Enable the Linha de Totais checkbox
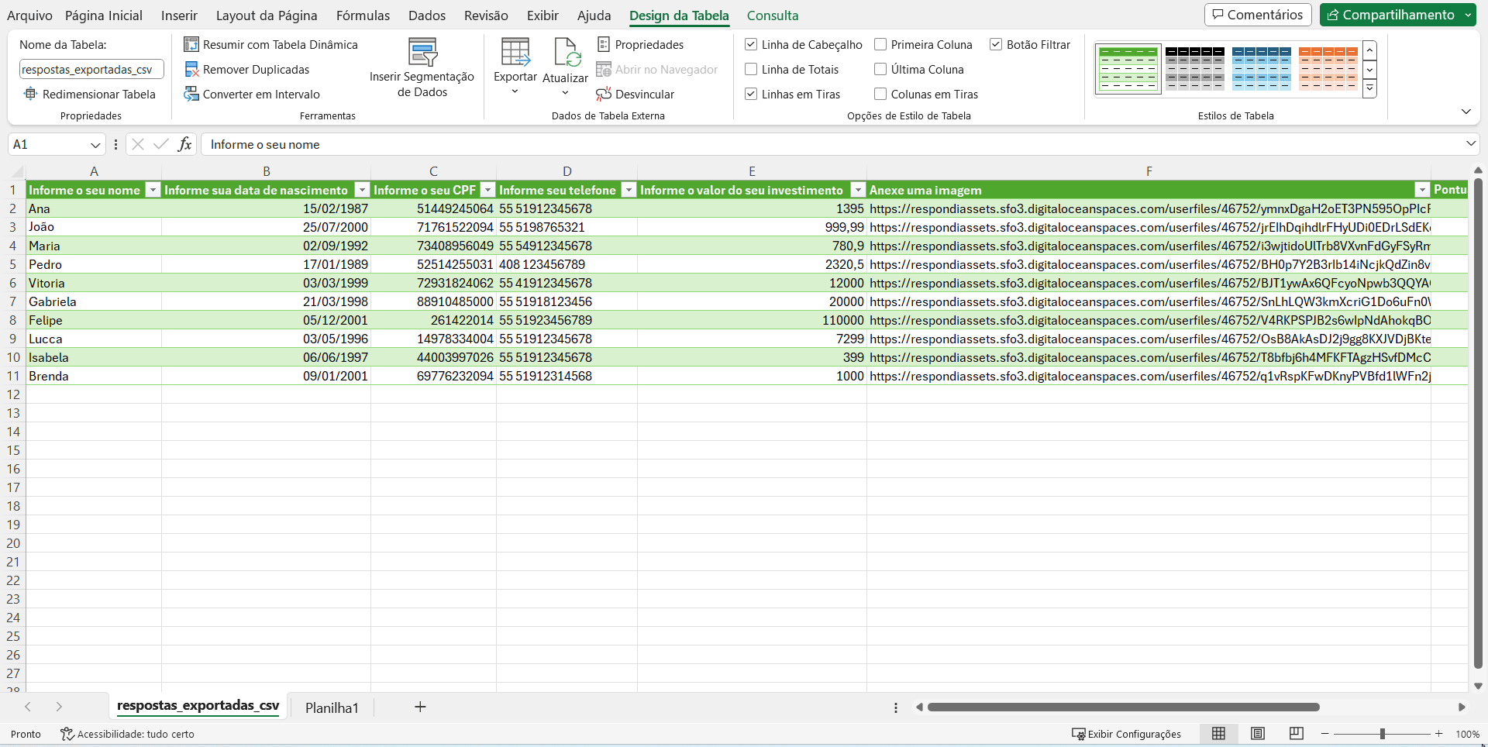The height and width of the screenshot is (747, 1488). click(750, 69)
